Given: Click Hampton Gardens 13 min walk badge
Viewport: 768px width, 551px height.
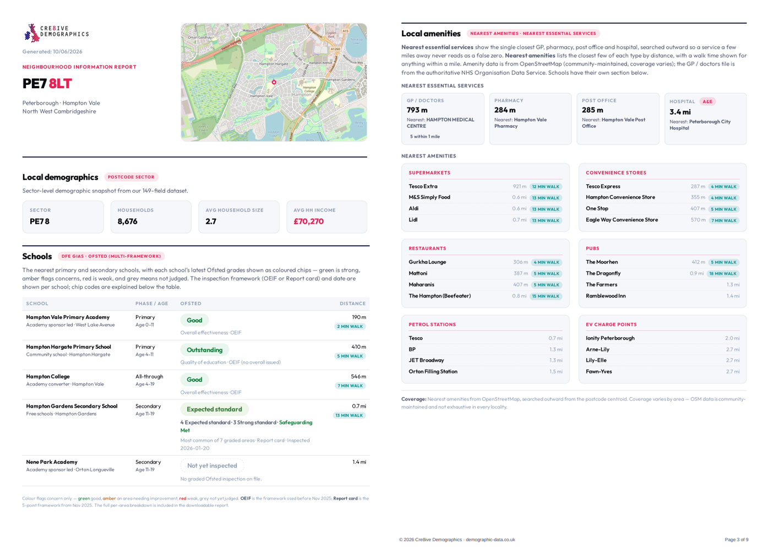Looking at the screenshot, I should click(350, 415).
